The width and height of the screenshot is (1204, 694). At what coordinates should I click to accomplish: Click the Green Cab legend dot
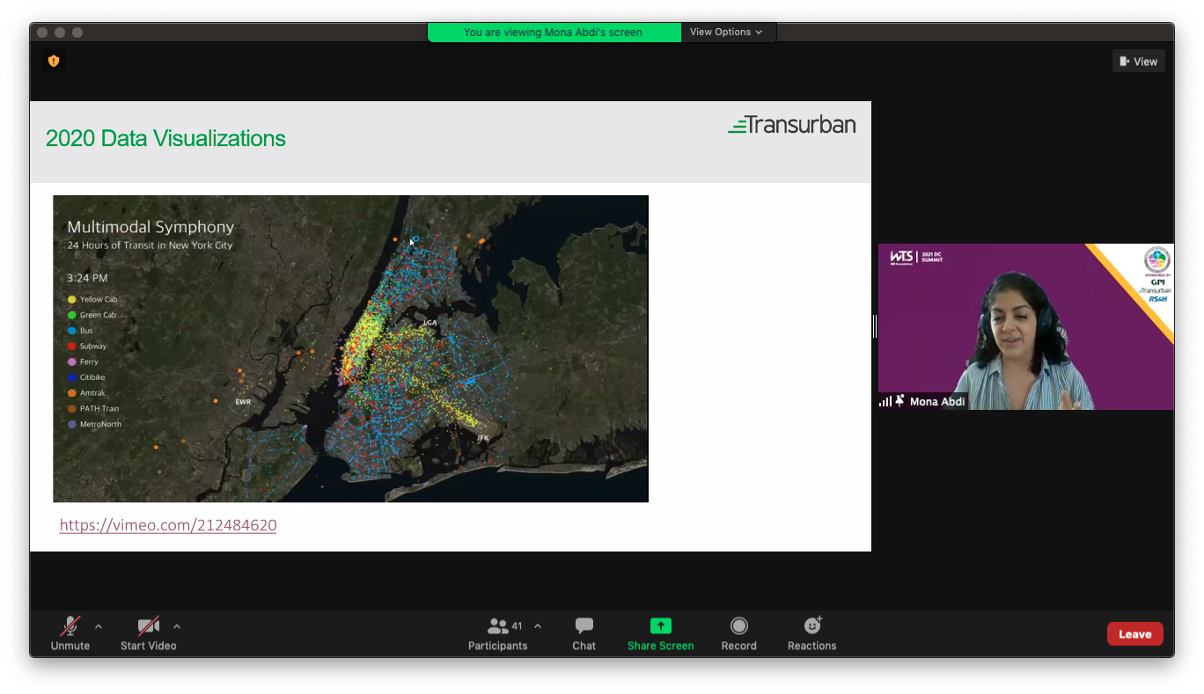pyautogui.click(x=72, y=315)
